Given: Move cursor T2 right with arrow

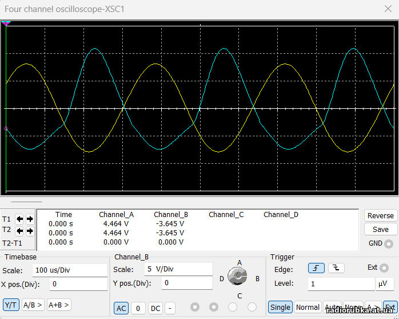Looking at the screenshot, I should [x=30, y=231].
